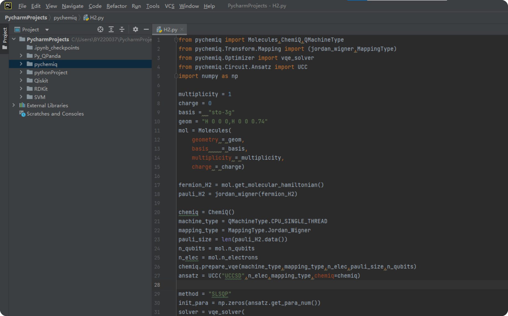Select the .ipynb_checkpoints folder
This screenshot has width=508, height=316.
[56, 48]
